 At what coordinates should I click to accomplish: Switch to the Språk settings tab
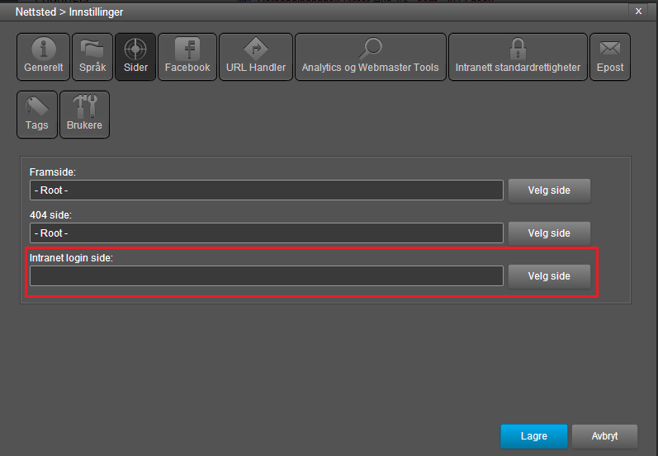click(x=92, y=57)
